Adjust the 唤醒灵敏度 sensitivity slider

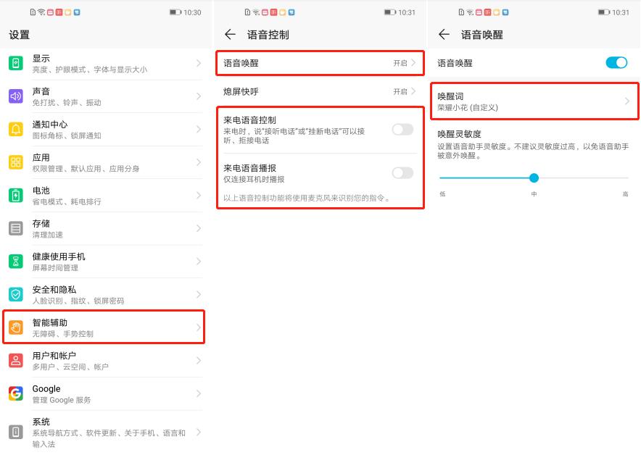(x=534, y=178)
